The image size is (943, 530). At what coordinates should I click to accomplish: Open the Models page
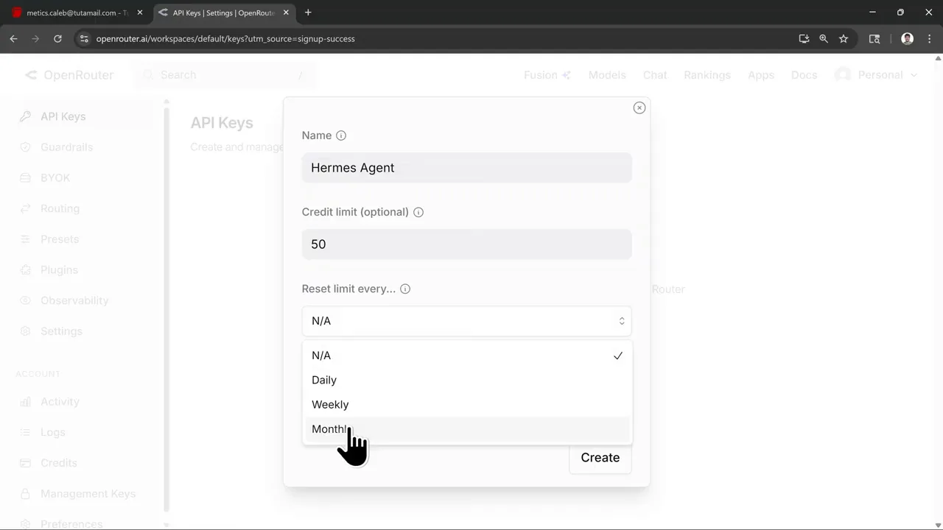coord(607,75)
